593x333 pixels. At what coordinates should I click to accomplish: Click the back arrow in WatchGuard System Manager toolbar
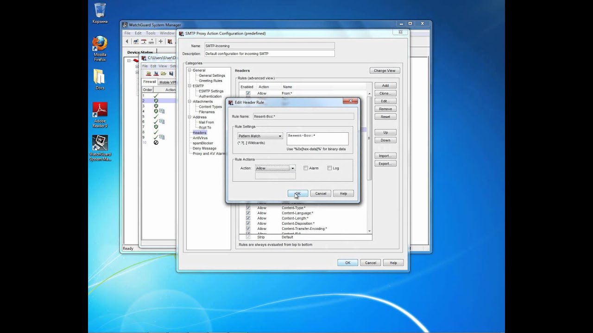click(x=127, y=41)
